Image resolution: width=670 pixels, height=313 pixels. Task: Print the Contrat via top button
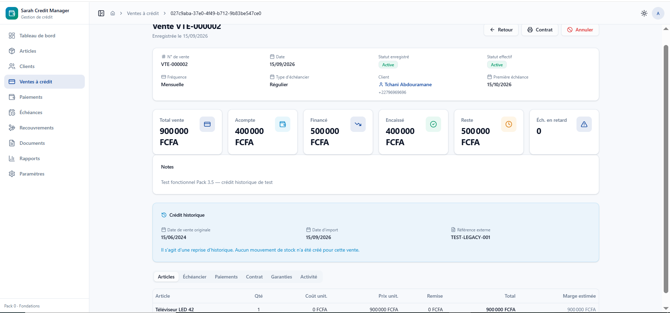click(x=540, y=30)
